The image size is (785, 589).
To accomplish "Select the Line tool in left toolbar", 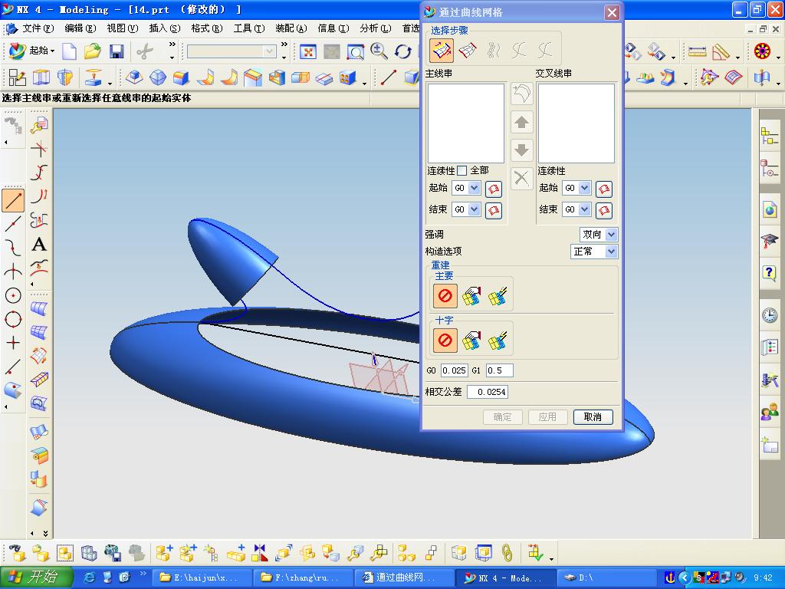I will point(13,200).
